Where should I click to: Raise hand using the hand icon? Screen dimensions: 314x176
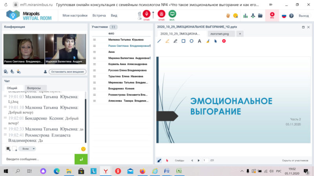(x=228, y=16)
